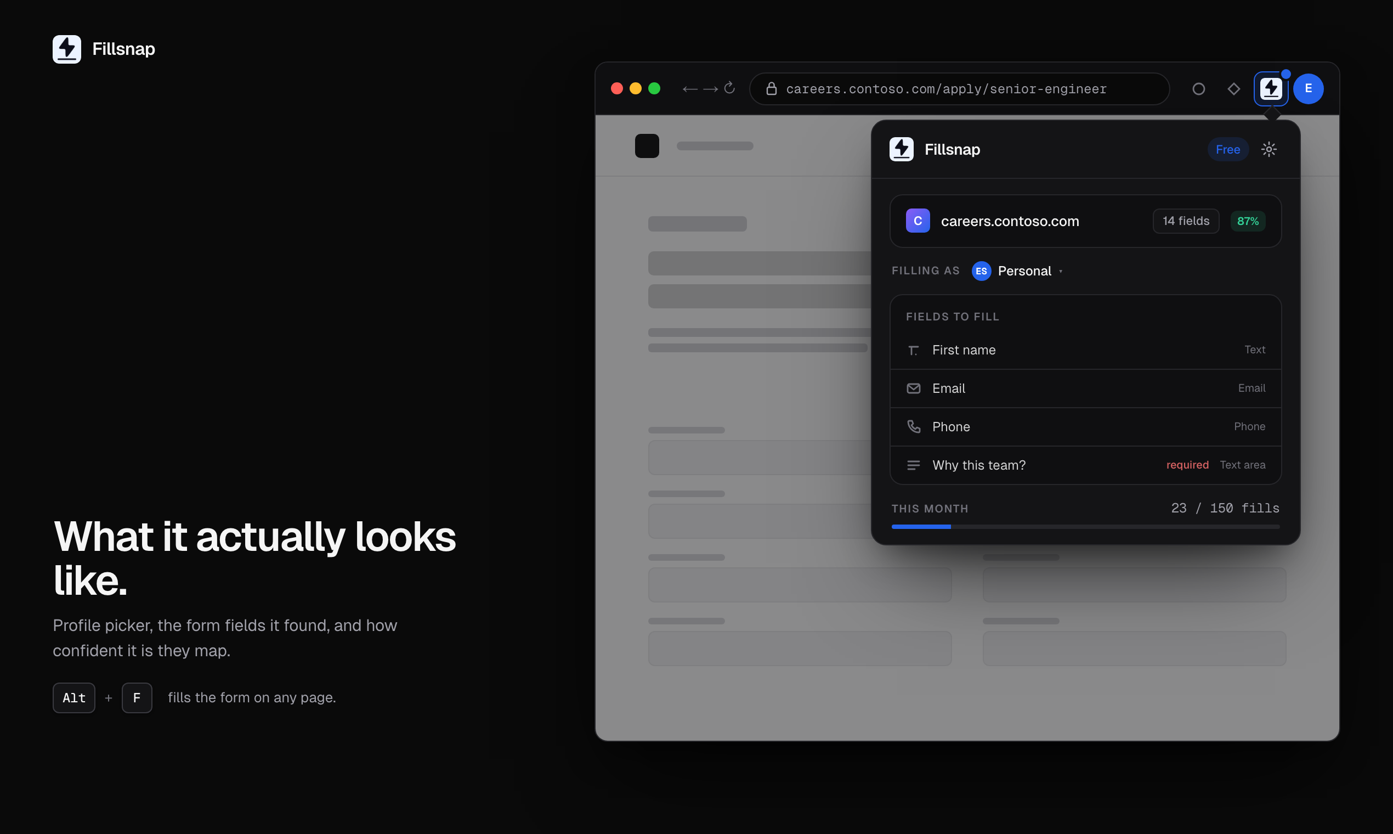1393x834 pixels.
Task: Click the lock icon in the address bar
Action: [772, 88]
